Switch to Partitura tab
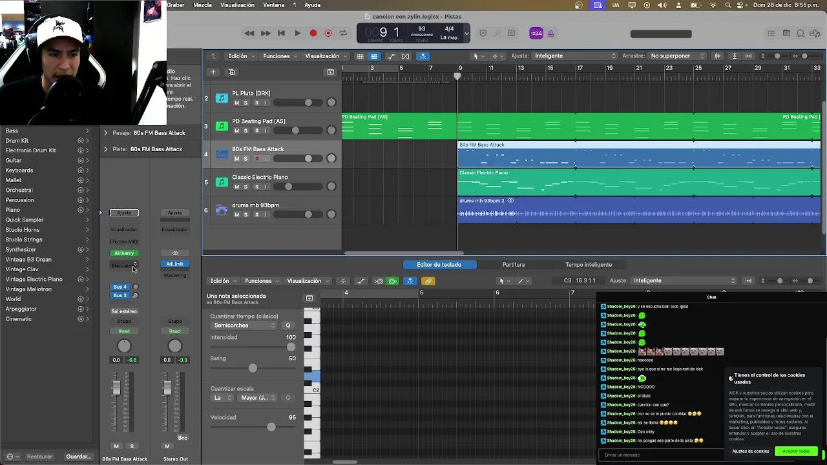Screen dimensions: 827x465 514,265
